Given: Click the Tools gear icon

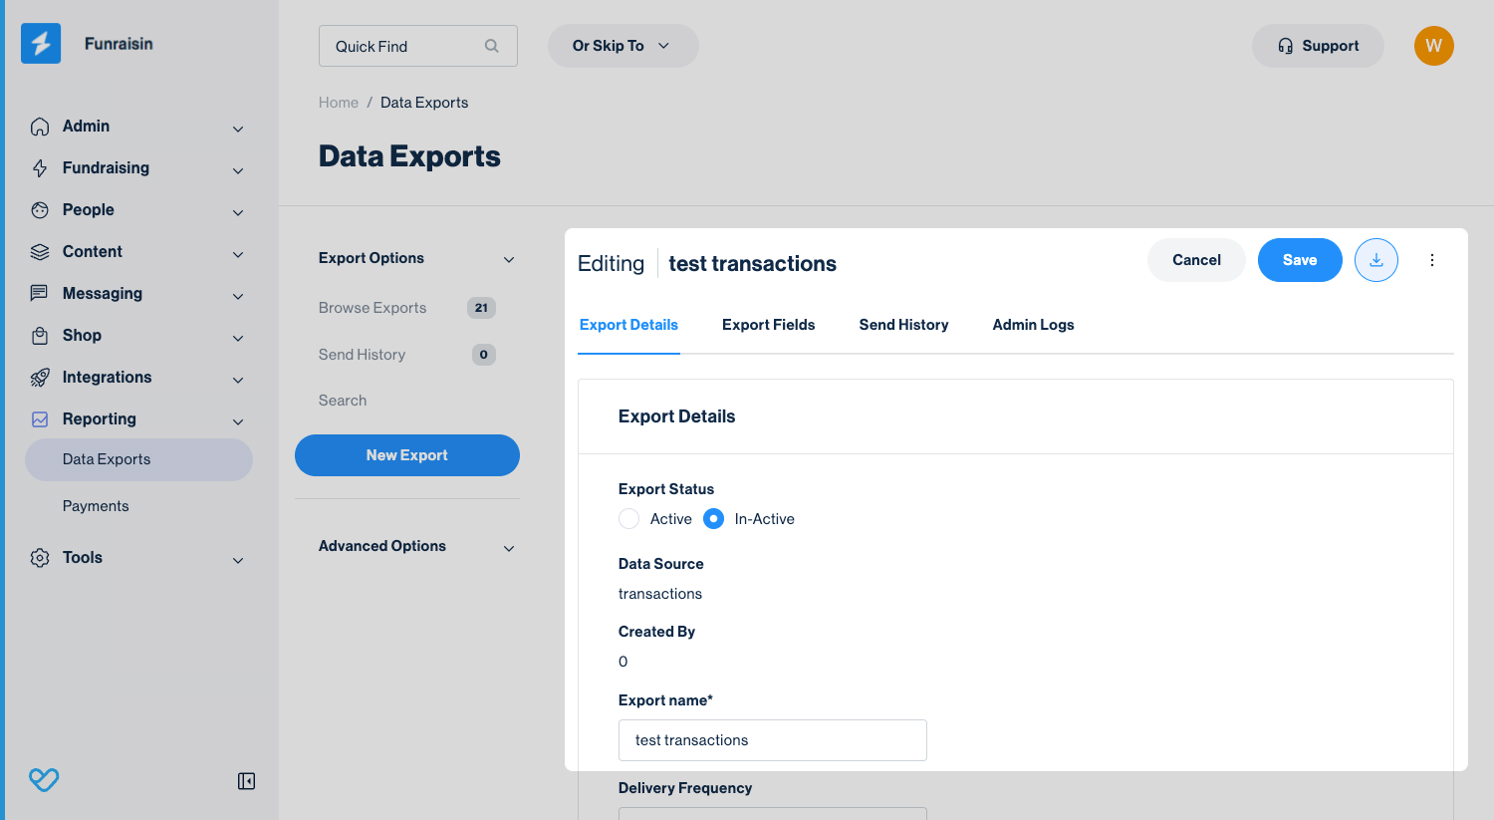Looking at the screenshot, I should tap(40, 558).
